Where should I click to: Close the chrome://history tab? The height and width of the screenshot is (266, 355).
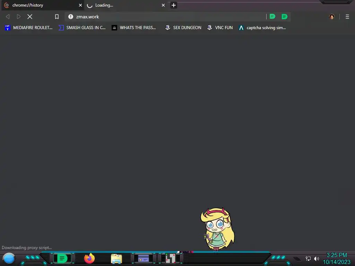80,5
